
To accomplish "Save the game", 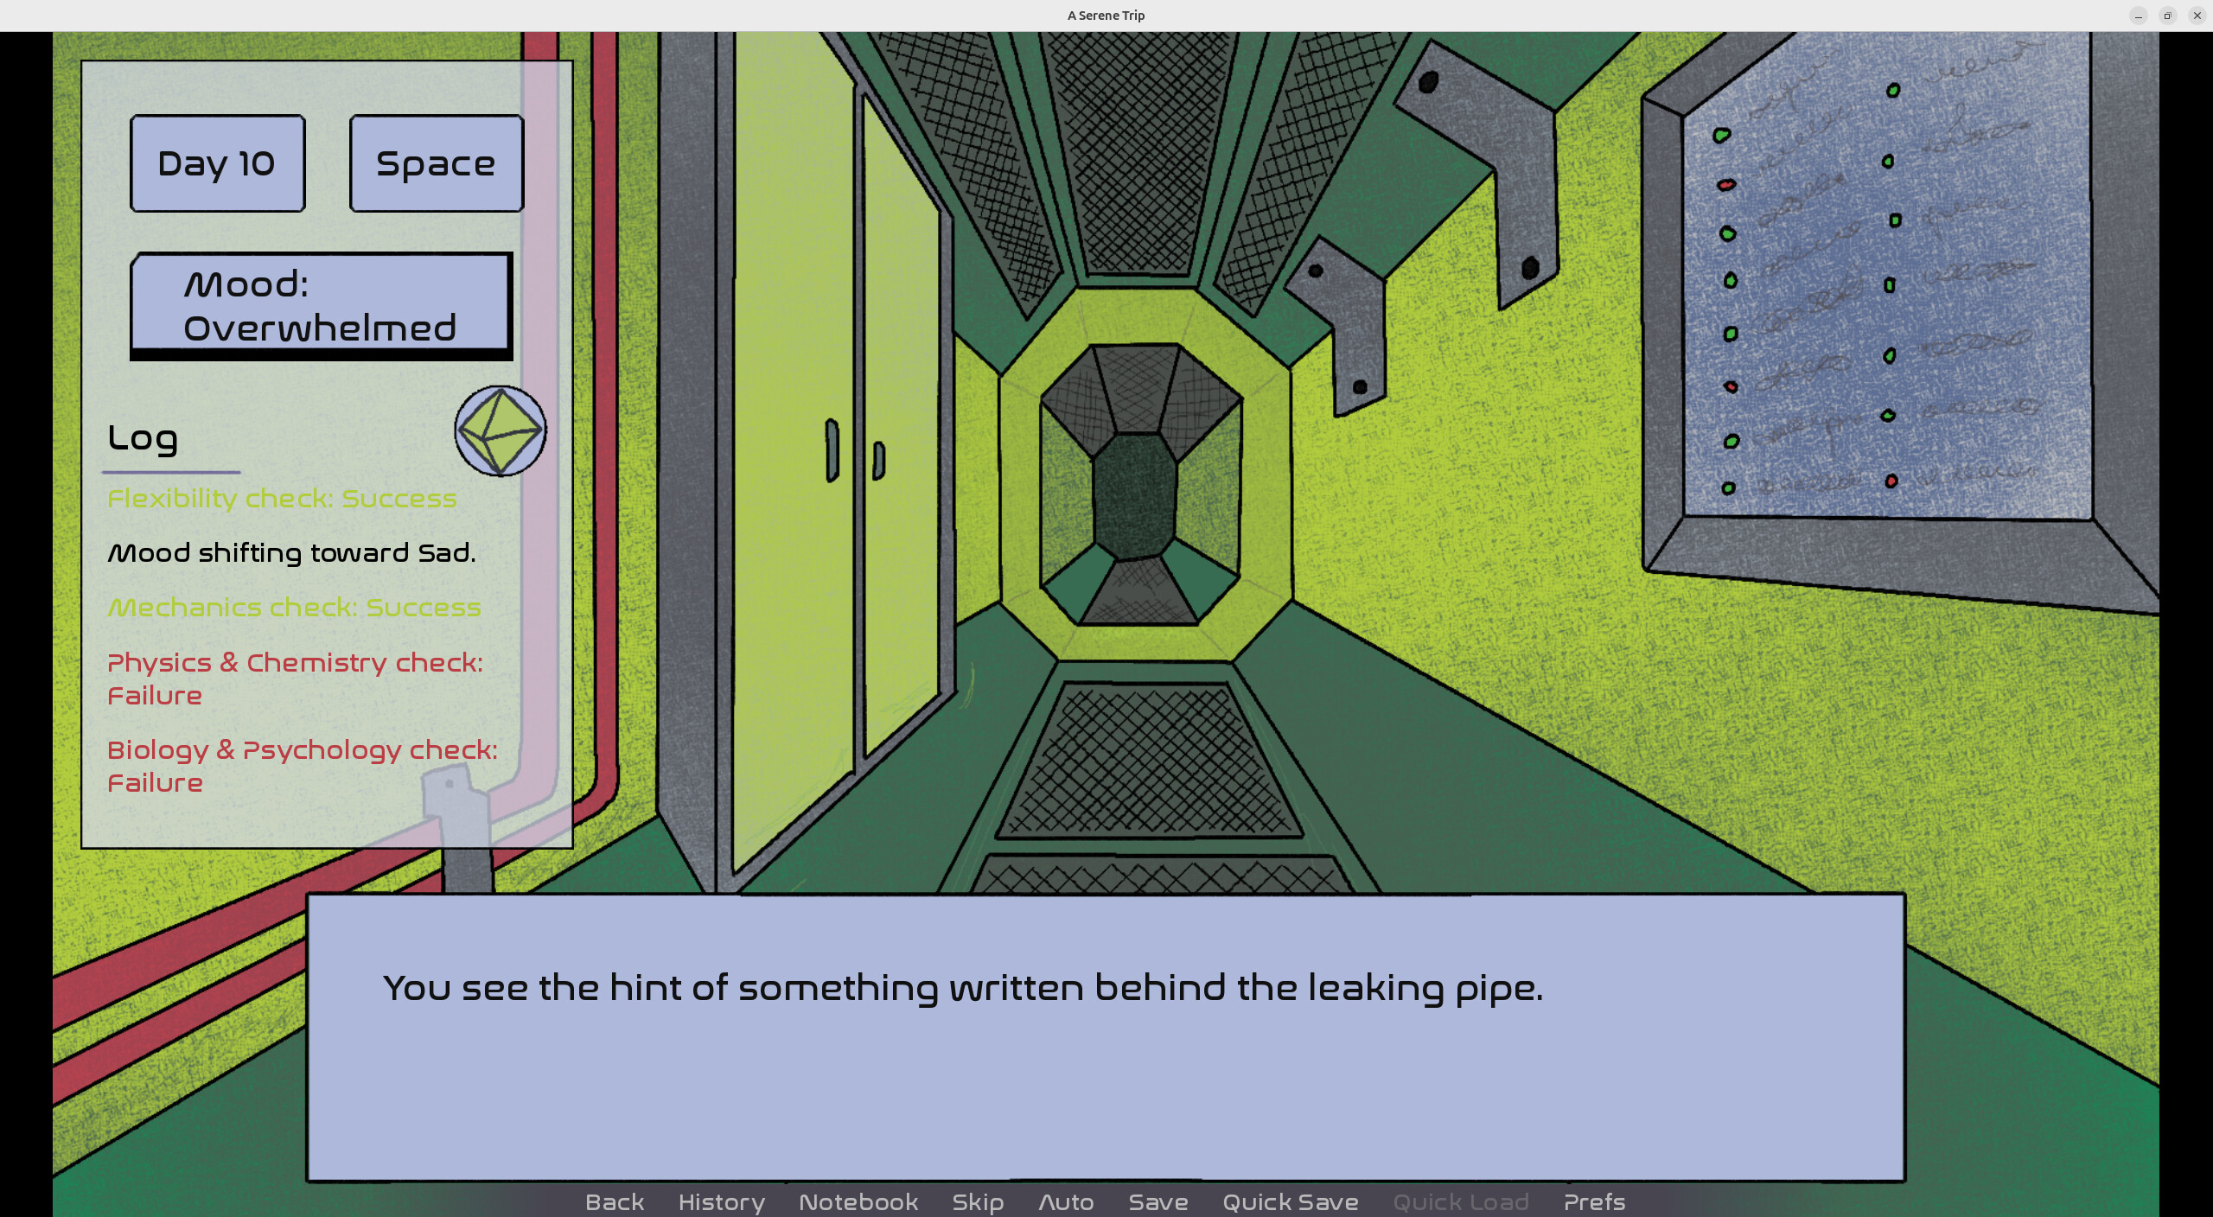I will pyautogui.click(x=1157, y=1201).
